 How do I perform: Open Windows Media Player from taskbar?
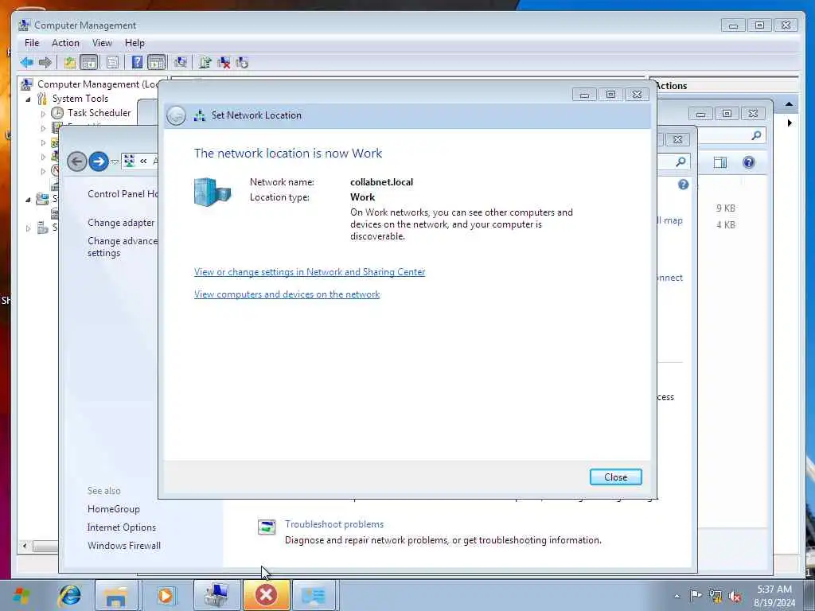point(166,595)
